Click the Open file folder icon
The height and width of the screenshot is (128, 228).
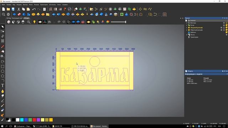(x=8, y=9)
